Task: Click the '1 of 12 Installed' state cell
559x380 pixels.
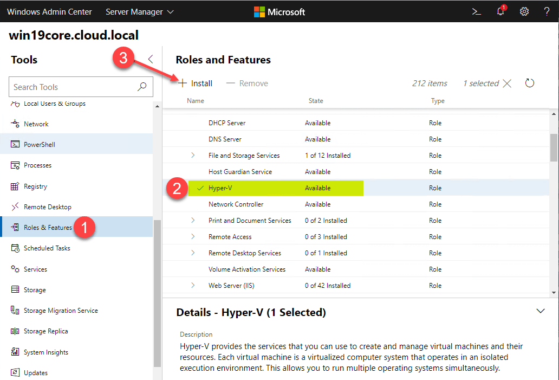Action: [x=328, y=155]
